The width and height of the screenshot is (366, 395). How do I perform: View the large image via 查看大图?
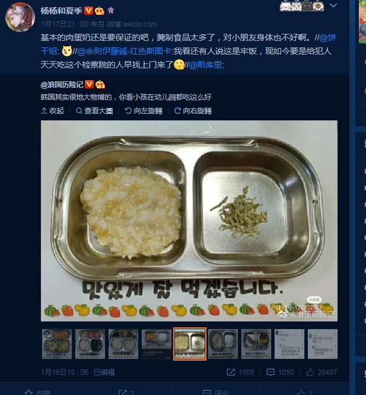94,110
